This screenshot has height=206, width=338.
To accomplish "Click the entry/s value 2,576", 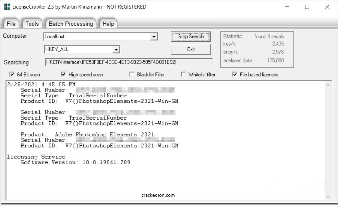I will pyautogui.click(x=278, y=52).
